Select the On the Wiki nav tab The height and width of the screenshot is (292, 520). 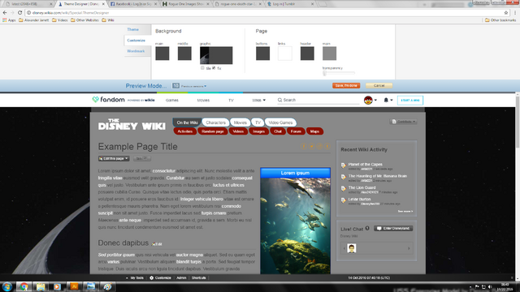(187, 122)
